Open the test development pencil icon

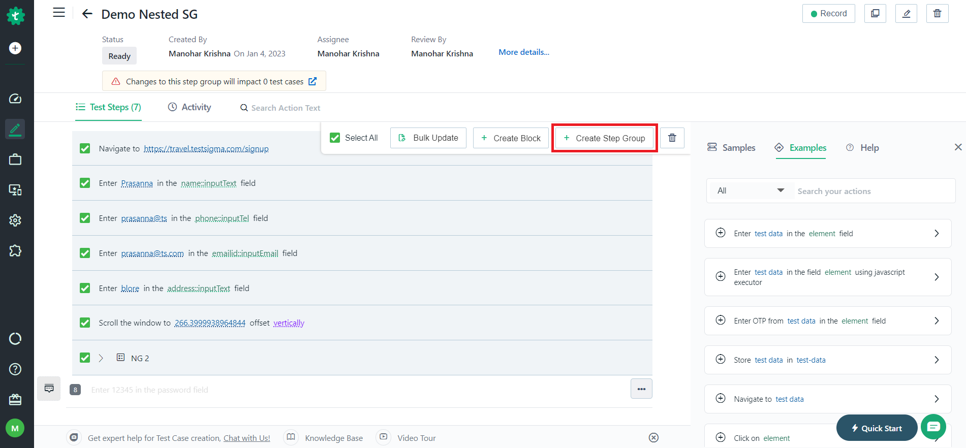[15, 129]
